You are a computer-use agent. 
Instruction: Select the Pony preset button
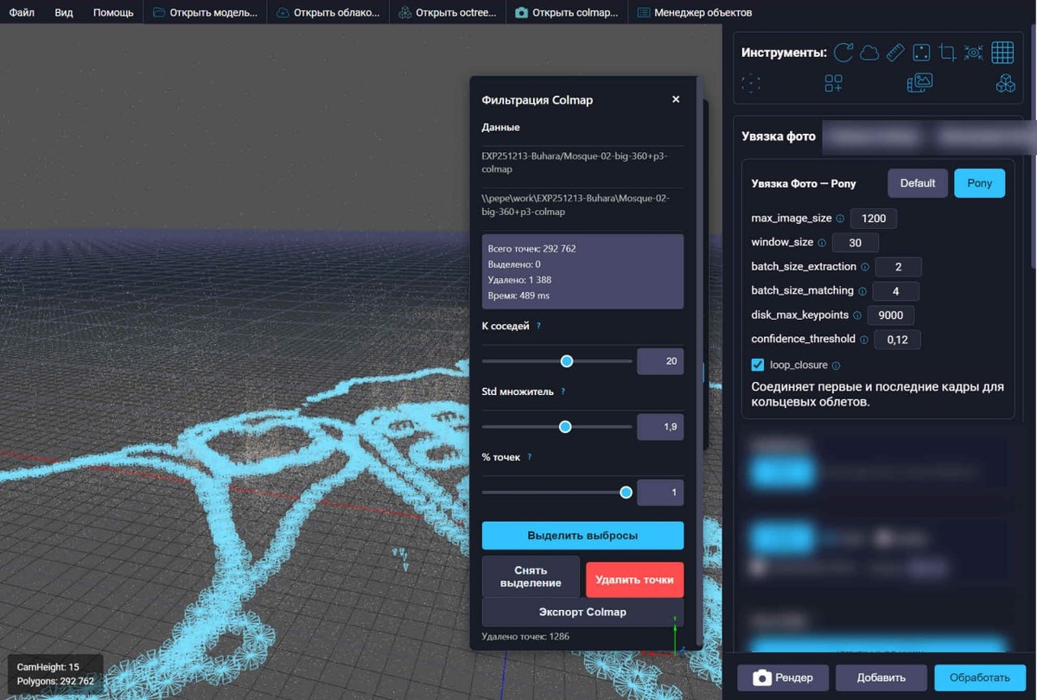[979, 183]
